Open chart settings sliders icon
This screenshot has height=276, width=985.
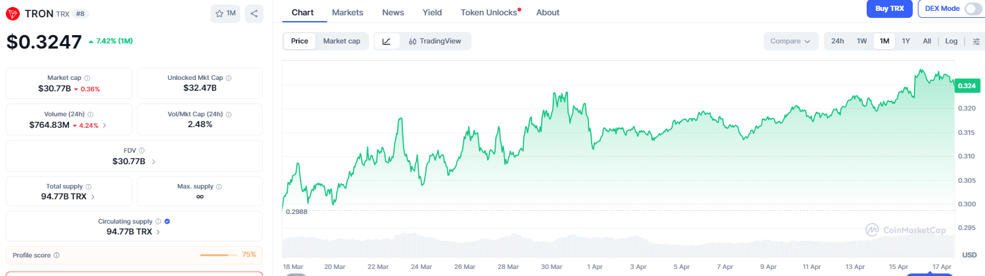click(x=975, y=41)
